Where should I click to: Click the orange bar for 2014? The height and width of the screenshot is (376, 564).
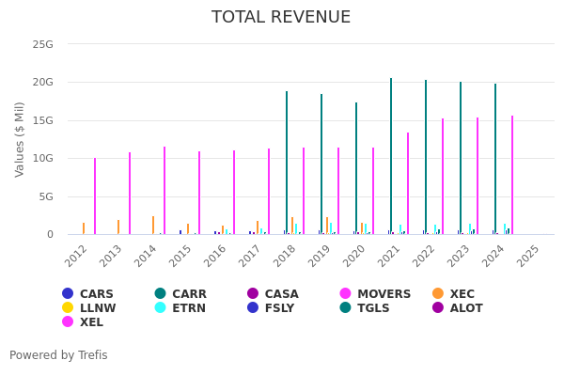[153, 226]
